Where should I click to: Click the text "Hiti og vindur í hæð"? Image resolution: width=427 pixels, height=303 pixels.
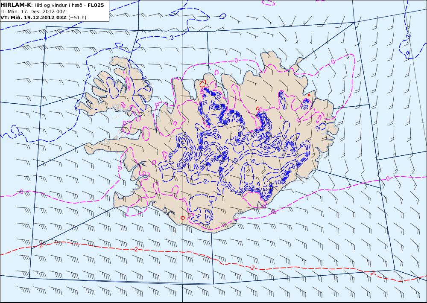[58, 6]
